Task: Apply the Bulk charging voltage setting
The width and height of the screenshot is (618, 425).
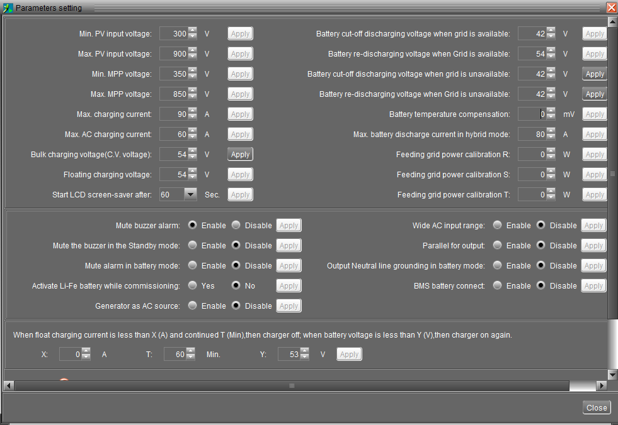Action: coord(240,155)
